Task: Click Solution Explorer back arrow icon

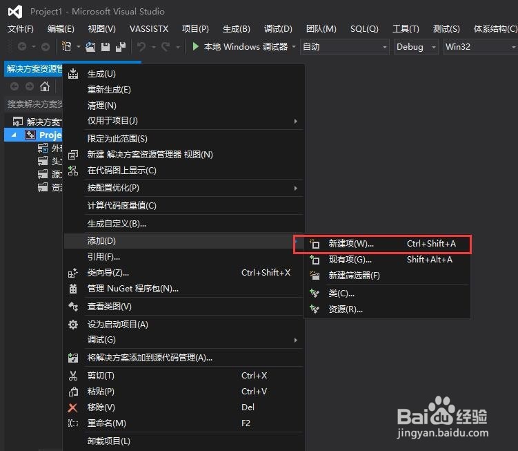Action: point(14,87)
